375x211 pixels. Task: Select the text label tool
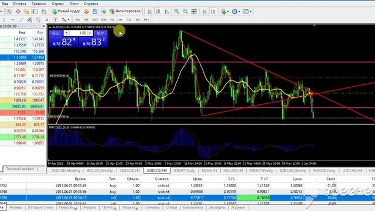click(55, 19)
